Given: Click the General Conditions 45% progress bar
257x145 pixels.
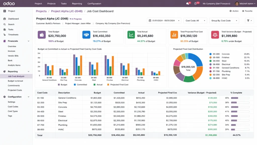Looking at the screenshot, I should [240, 98].
